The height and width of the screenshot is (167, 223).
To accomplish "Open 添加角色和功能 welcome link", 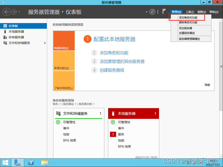I will tap(114, 53).
